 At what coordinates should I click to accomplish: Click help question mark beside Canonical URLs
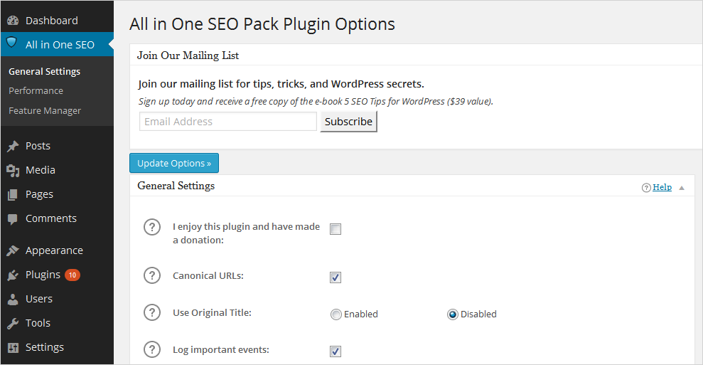pyautogui.click(x=152, y=275)
